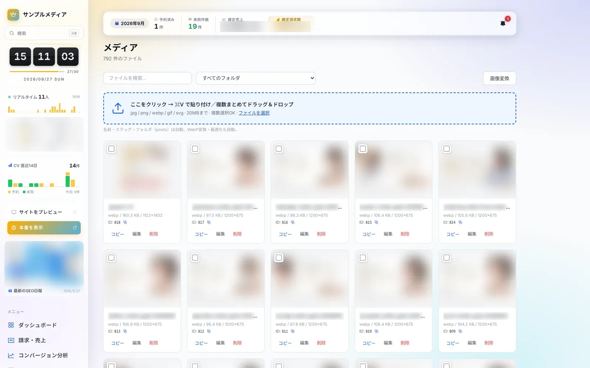Copy ID 813 with the copy icon
The height and width of the screenshot is (368, 590).
pos(125,331)
